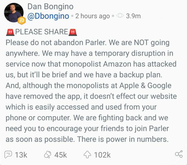This screenshot has height=165, width=187.
Task: Open the @Dbongino handle link
Action: pos(48,16)
